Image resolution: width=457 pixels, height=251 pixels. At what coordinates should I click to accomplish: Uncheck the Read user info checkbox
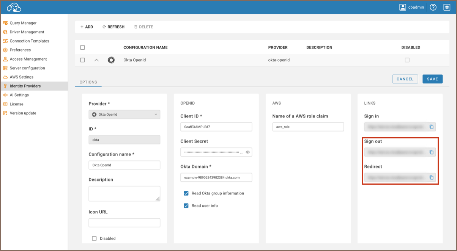pos(186,206)
